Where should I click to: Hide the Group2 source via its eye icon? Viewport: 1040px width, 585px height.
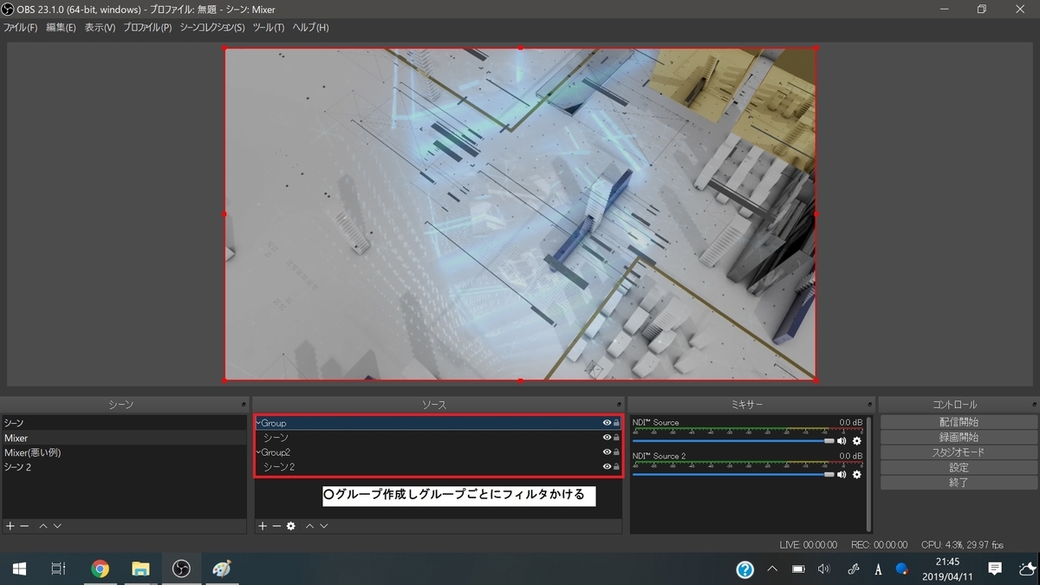(607, 452)
